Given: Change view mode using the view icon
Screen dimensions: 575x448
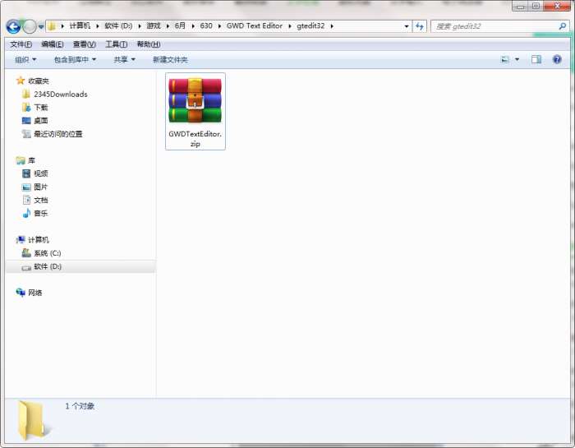Looking at the screenshot, I should [506, 59].
